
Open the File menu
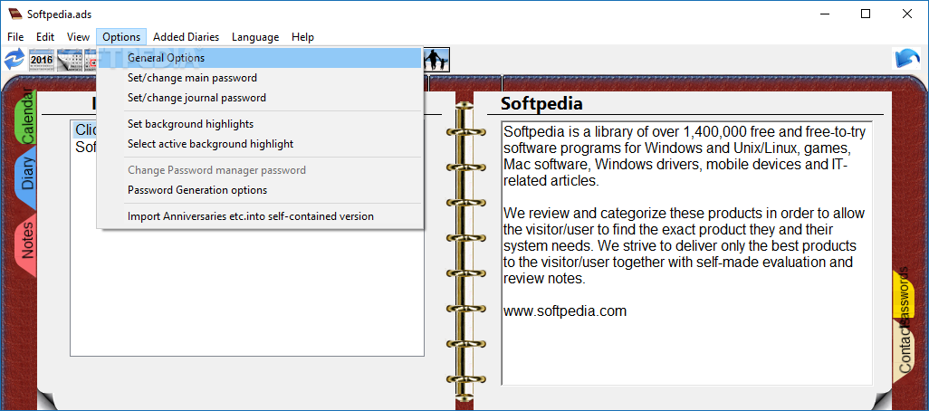pyautogui.click(x=16, y=37)
